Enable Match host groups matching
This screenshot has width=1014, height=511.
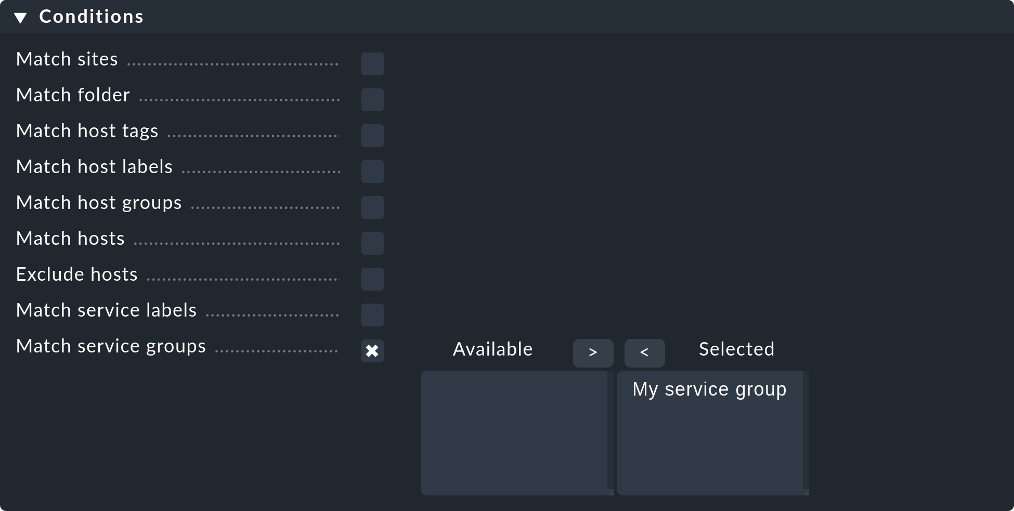pyautogui.click(x=372, y=207)
